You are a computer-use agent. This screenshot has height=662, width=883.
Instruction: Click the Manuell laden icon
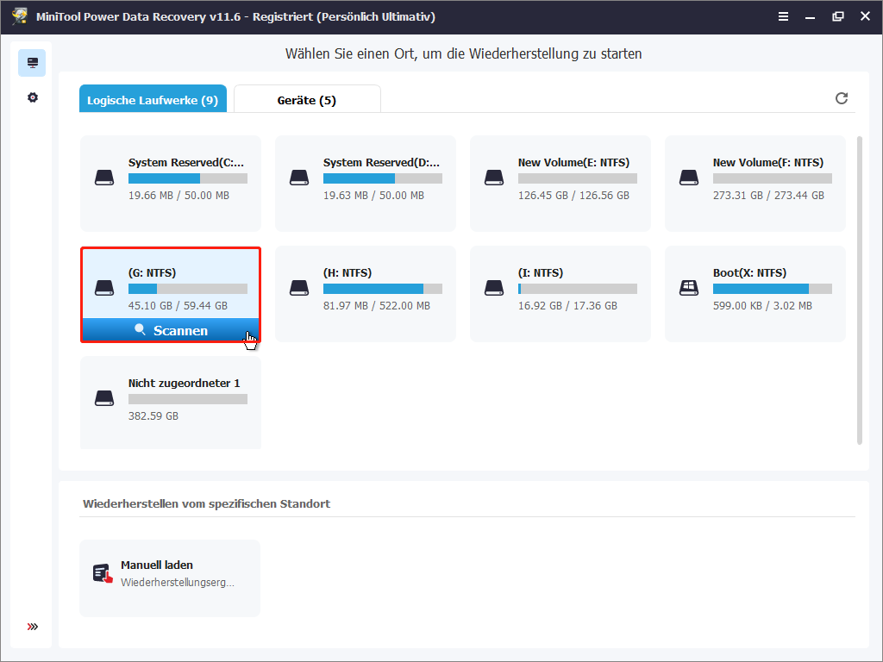[103, 573]
